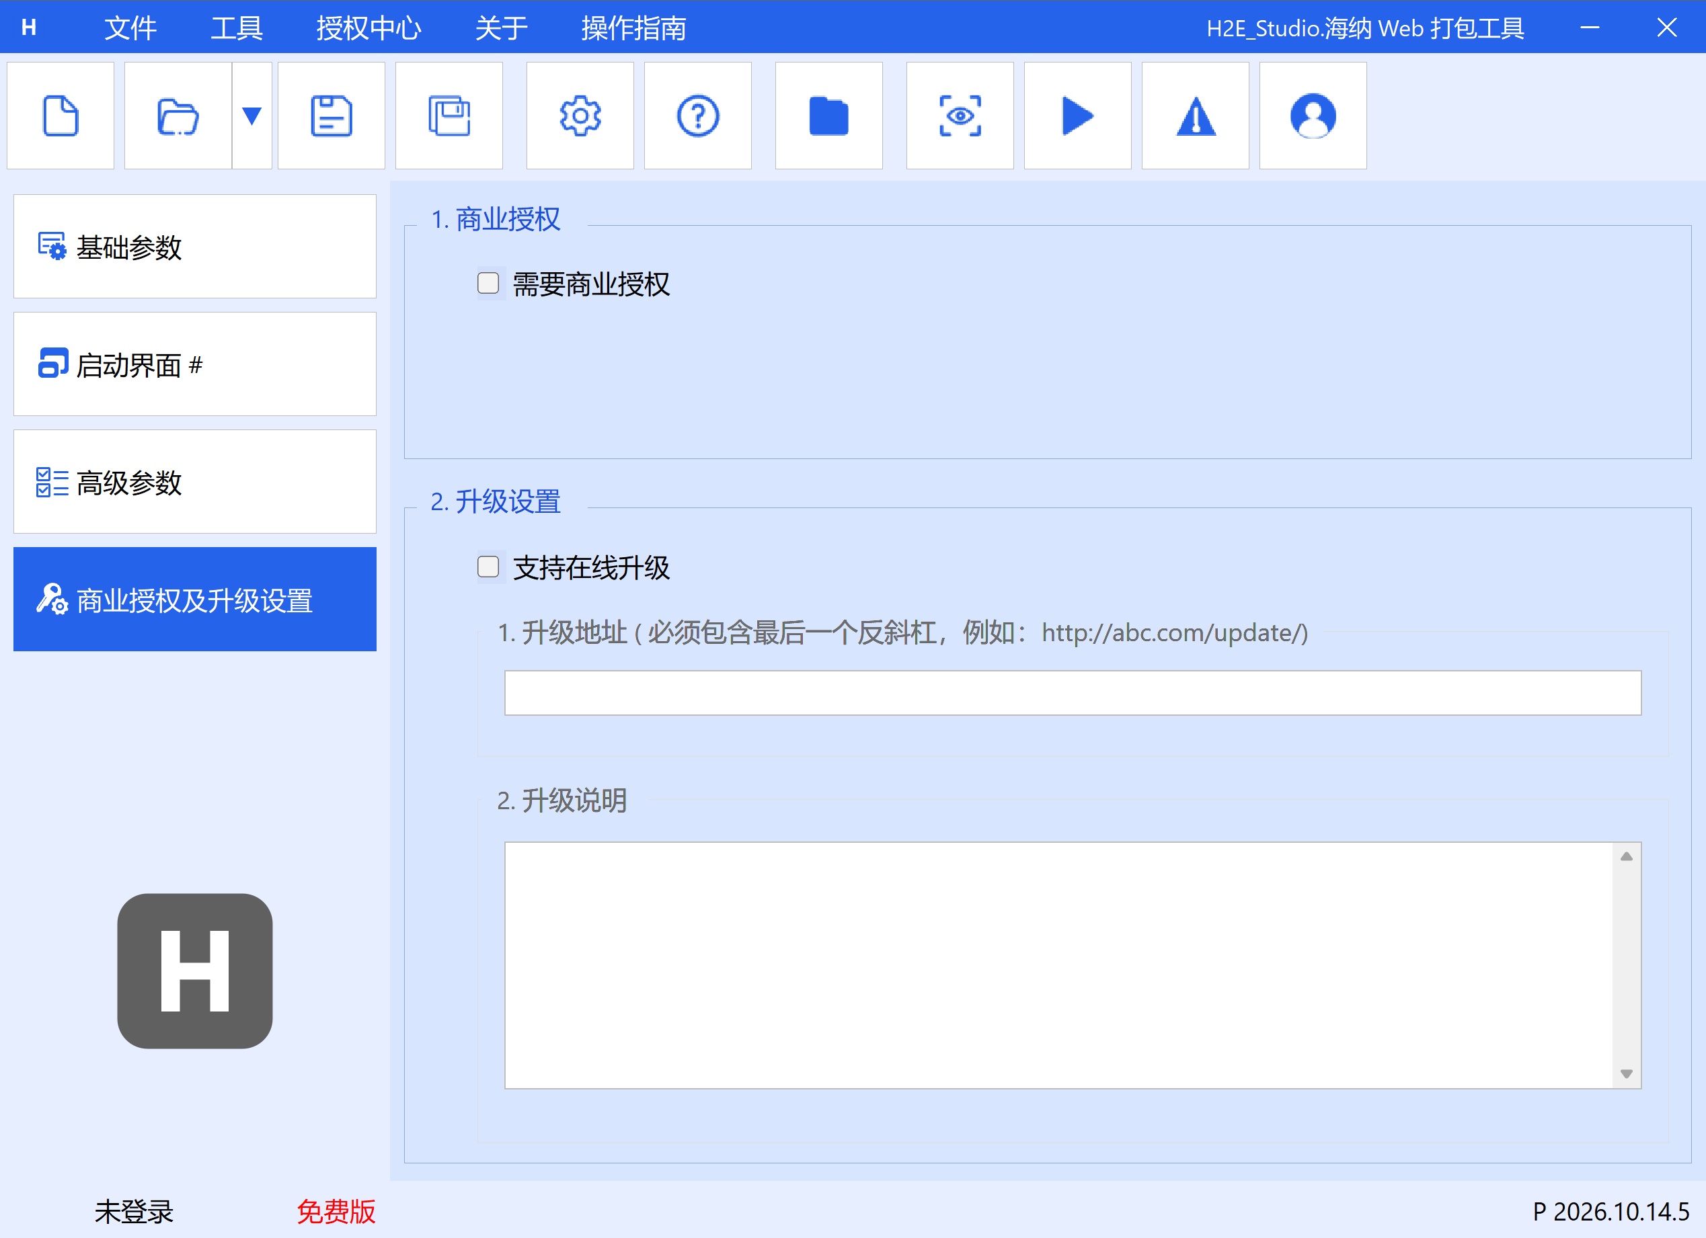The height and width of the screenshot is (1238, 1706).
Task: Click the new file toolbar icon
Action: point(60,116)
